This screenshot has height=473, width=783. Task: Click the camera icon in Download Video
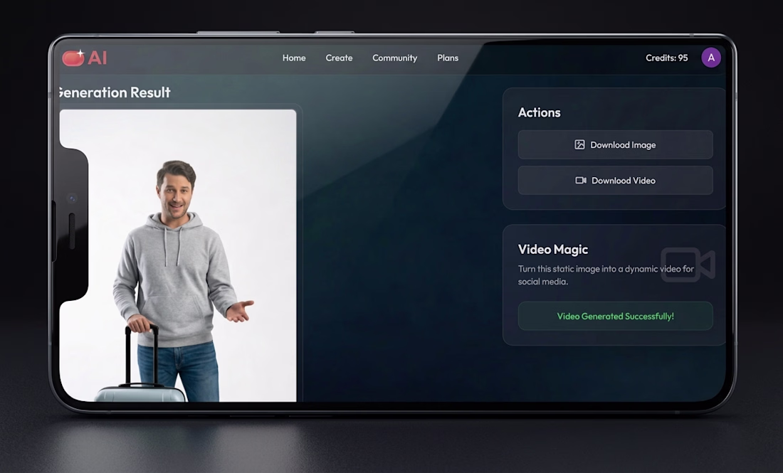(x=581, y=181)
